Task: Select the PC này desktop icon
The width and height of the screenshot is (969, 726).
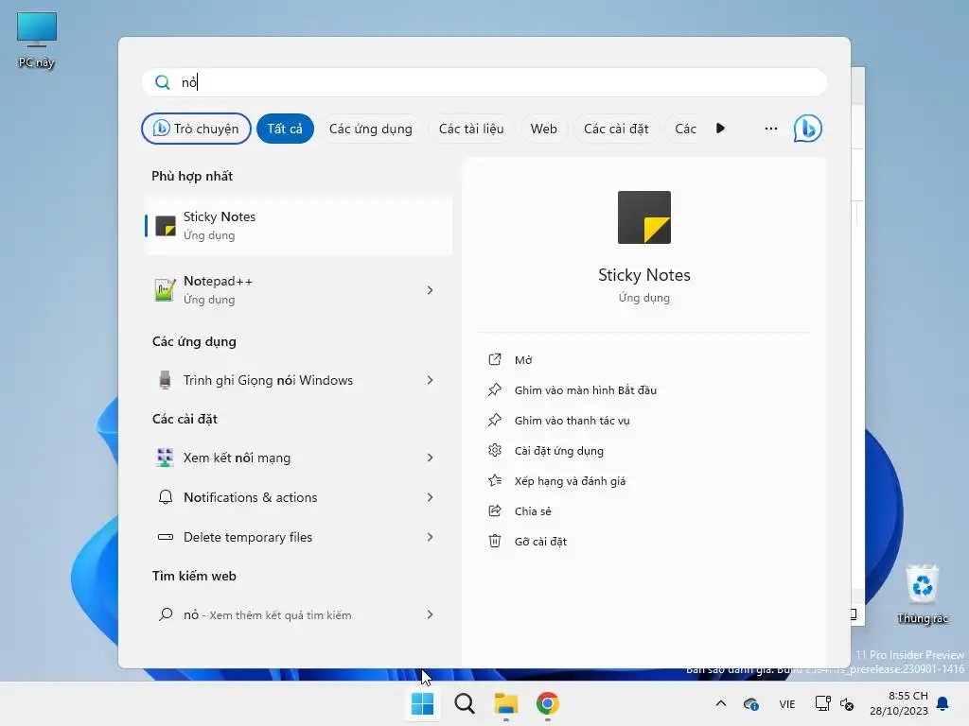Action: 37,40
